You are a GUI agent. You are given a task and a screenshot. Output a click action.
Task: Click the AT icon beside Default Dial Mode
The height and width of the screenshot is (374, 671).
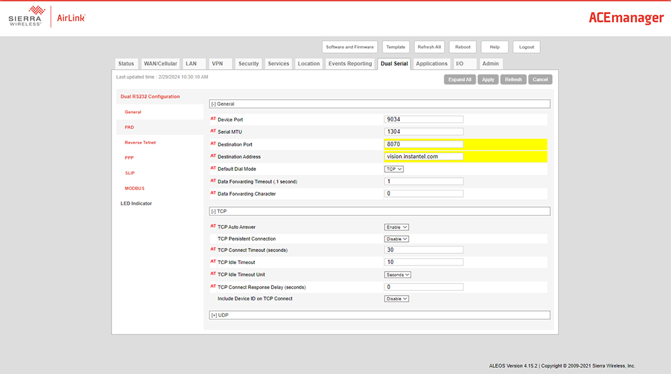click(213, 168)
